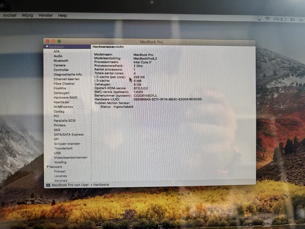Select Bluetooth in the sidebar

pyautogui.click(x=61, y=61)
